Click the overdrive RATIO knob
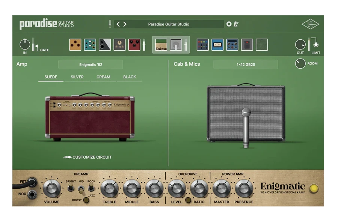The image size is (338, 216). [199, 189]
